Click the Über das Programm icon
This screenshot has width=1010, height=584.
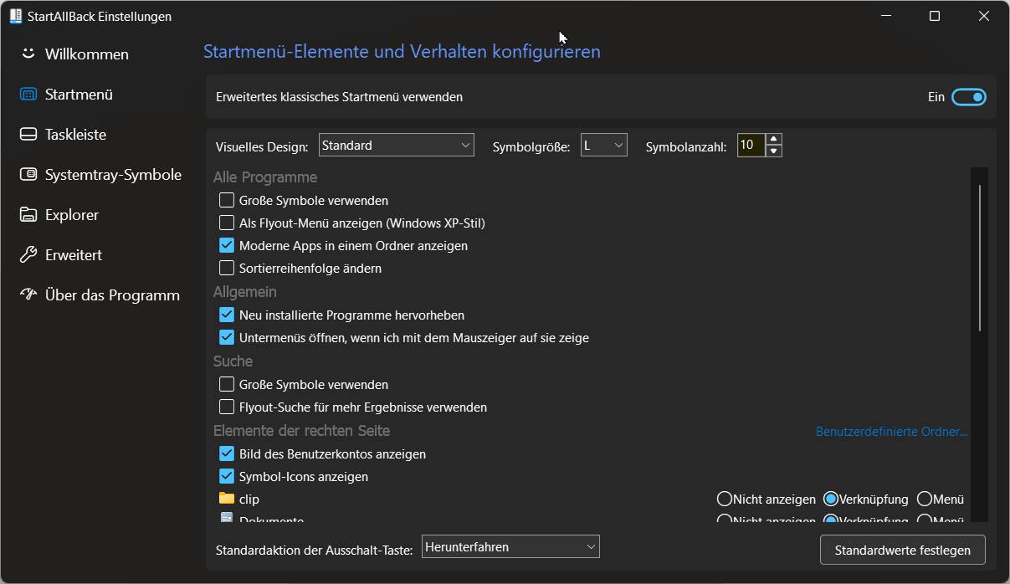(28, 295)
